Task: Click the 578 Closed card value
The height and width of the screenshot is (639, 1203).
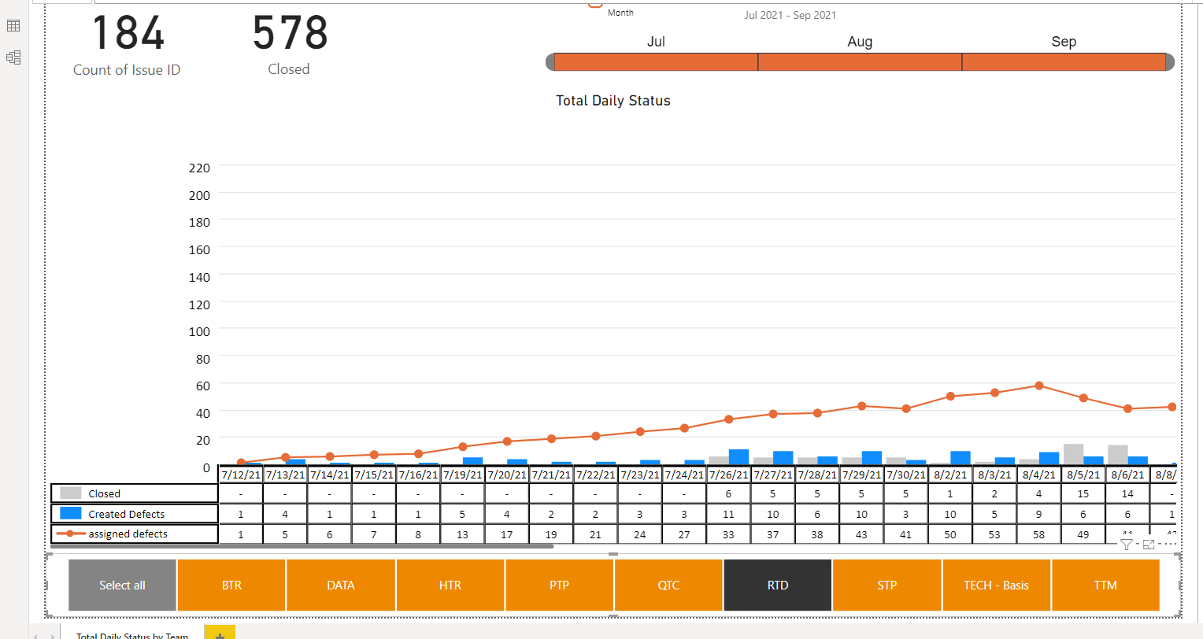Action: (290, 33)
